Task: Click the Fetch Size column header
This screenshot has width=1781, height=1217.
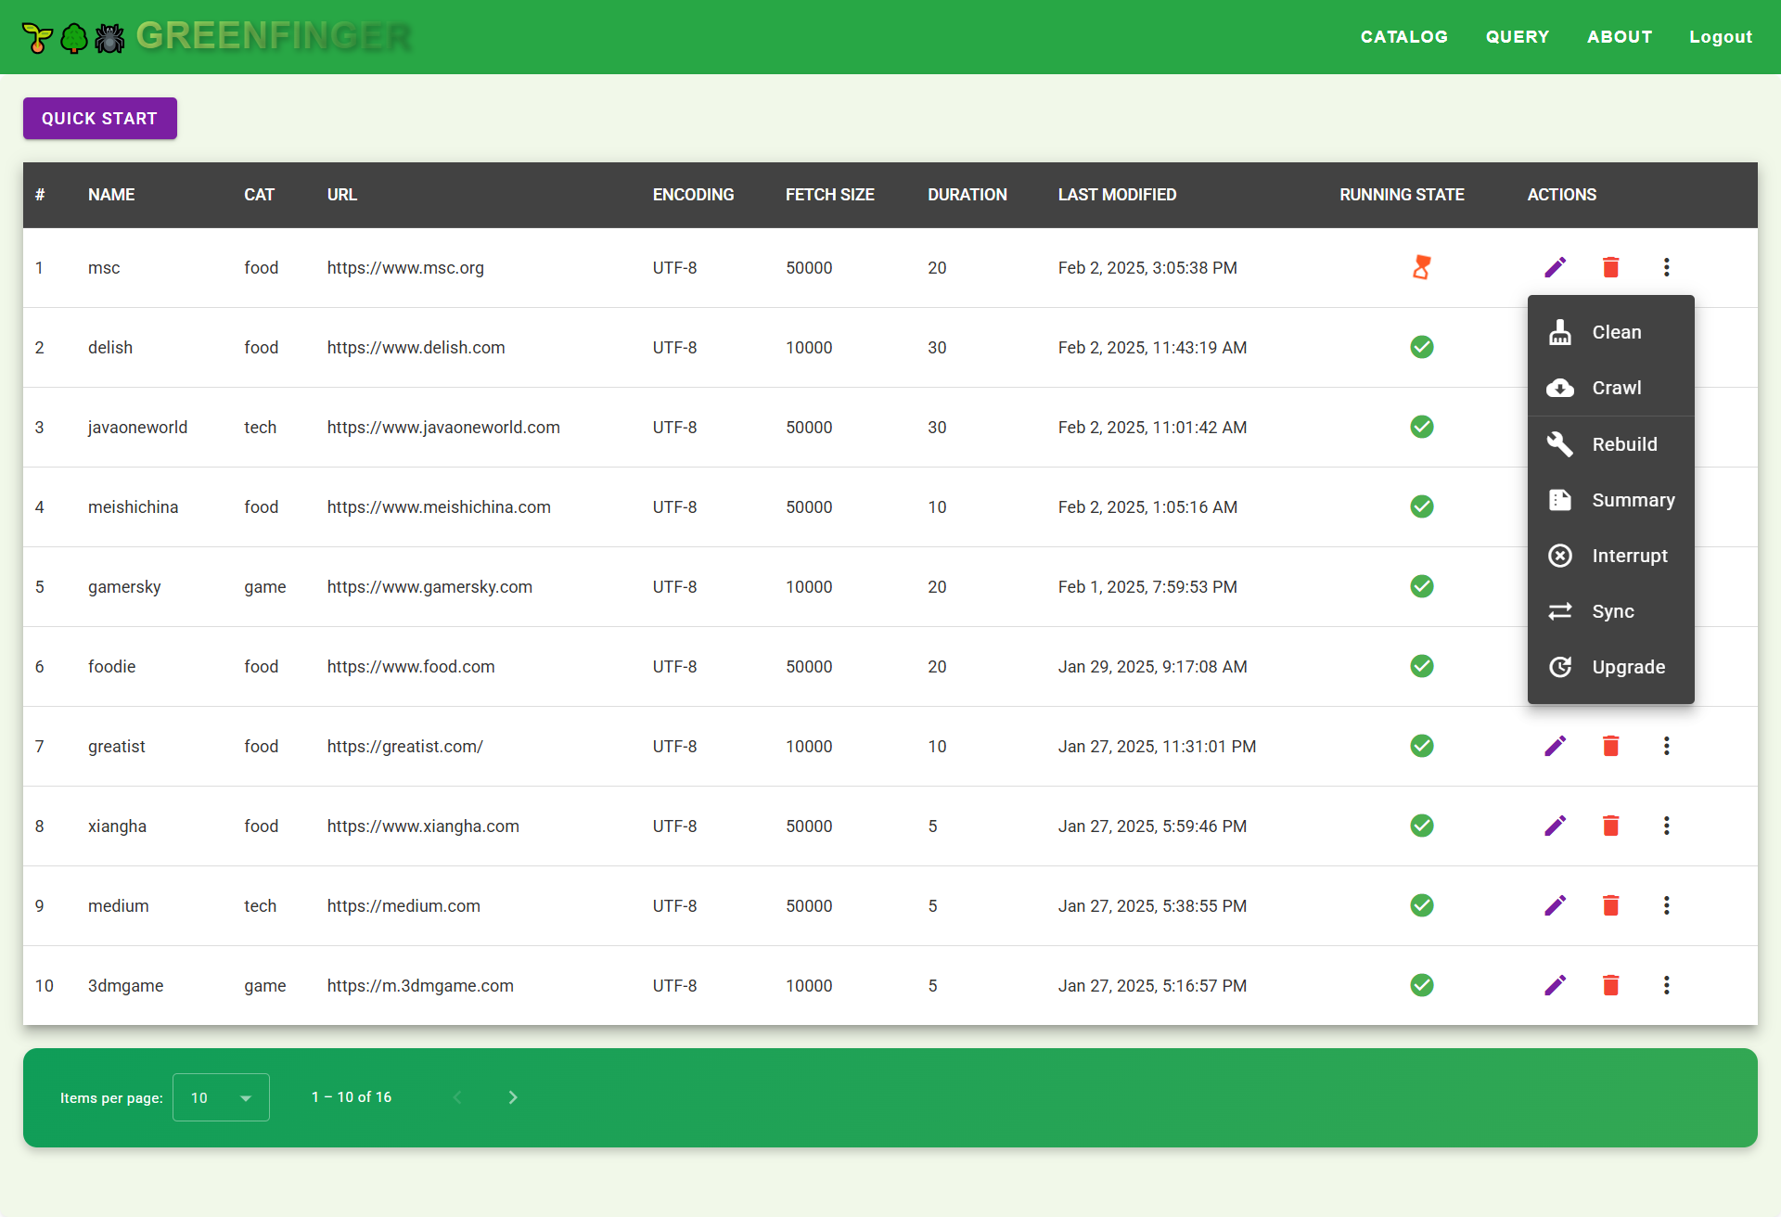Action: point(830,195)
